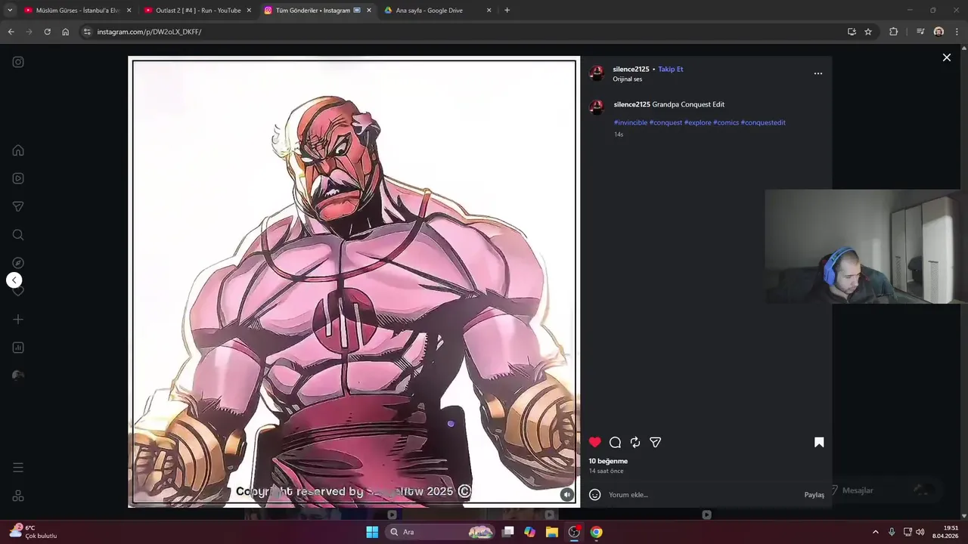Go to previous post with left arrow
The width and height of the screenshot is (968, 544).
click(14, 280)
